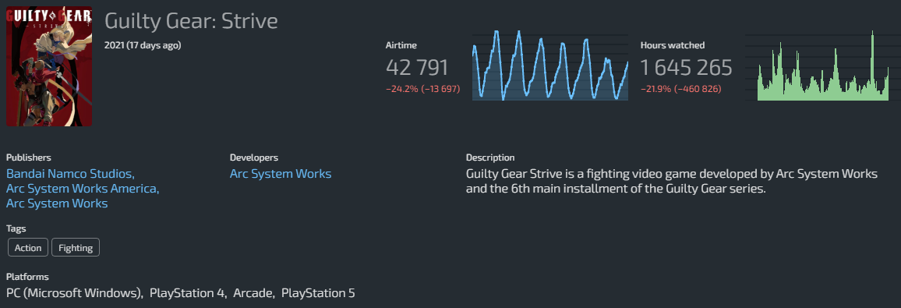This screenshot has height=308, width=901.
Task: Open Arc System Works America publisher link
Action: click(x=83, y=189)
